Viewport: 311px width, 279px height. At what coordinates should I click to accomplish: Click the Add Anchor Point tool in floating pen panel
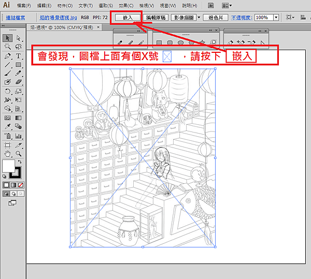(241, 42)
